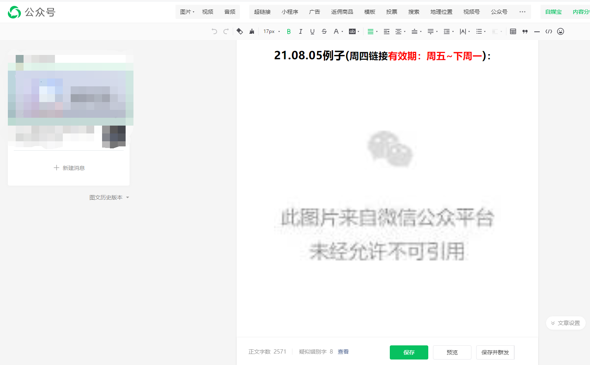Click 超链接 to insert a hyperlink
Viewport: 590px width, 365px height.
[262, 12]
